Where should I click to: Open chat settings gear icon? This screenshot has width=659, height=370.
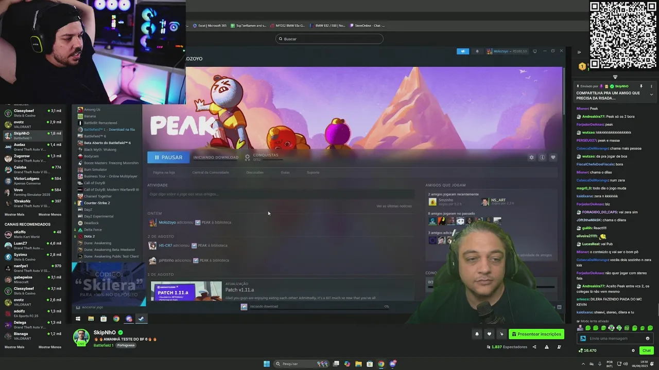point(633,350)
